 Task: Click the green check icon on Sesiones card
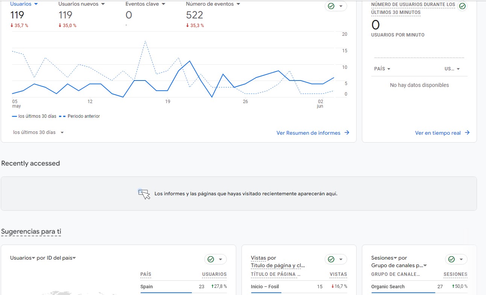point(451,259)
